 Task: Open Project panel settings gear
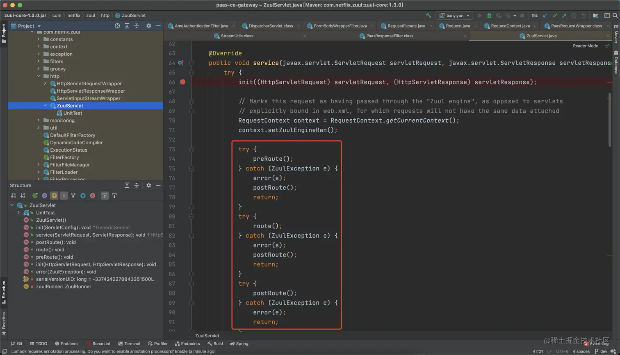[148, 26]
